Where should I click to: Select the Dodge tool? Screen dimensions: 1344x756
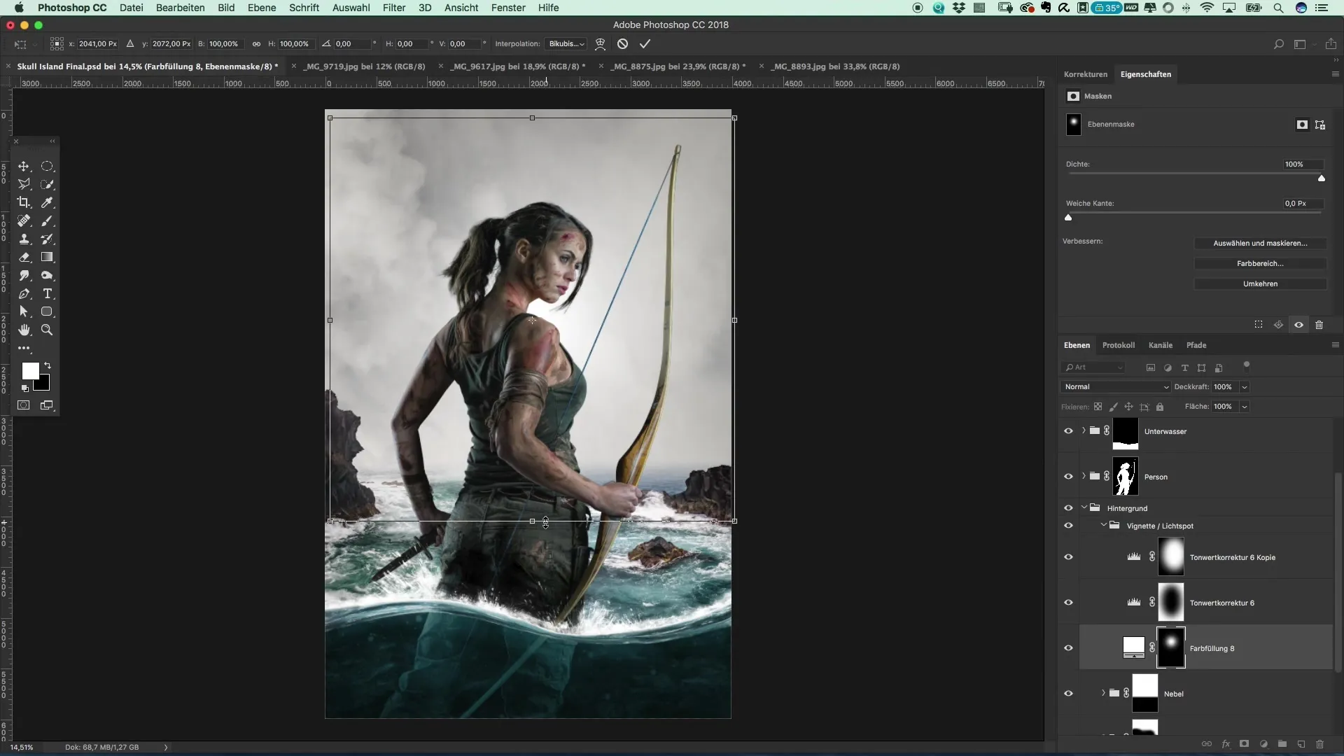[47, 275]
